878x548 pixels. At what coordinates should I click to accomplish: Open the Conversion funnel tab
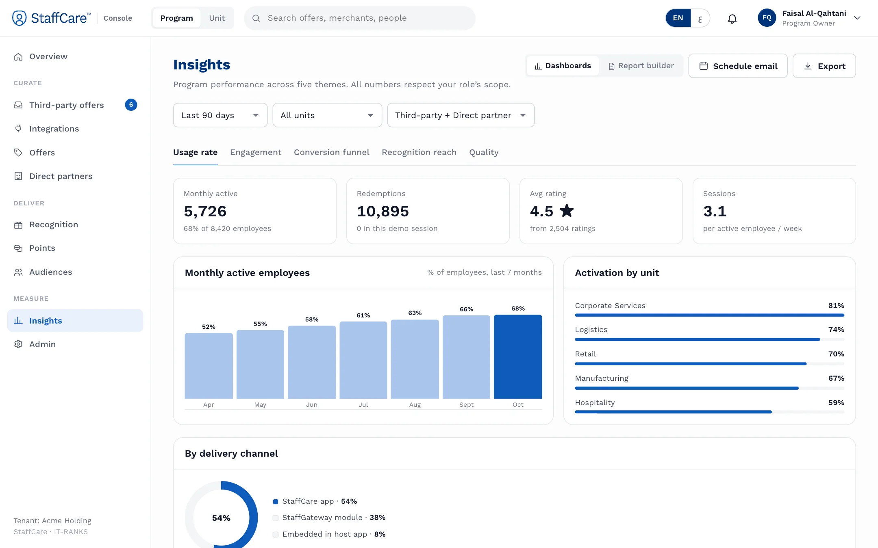[332, 152]
